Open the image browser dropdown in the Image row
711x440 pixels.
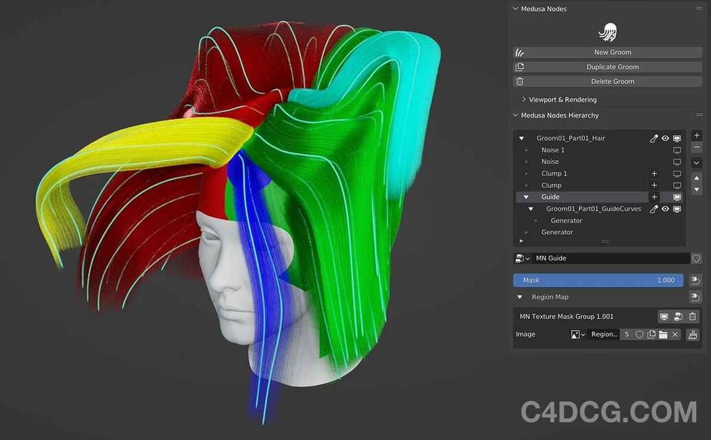(x=578, y=334)
